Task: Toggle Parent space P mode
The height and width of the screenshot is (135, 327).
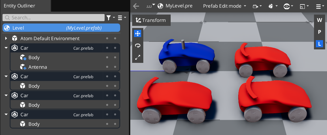Action: click(319, 32)
